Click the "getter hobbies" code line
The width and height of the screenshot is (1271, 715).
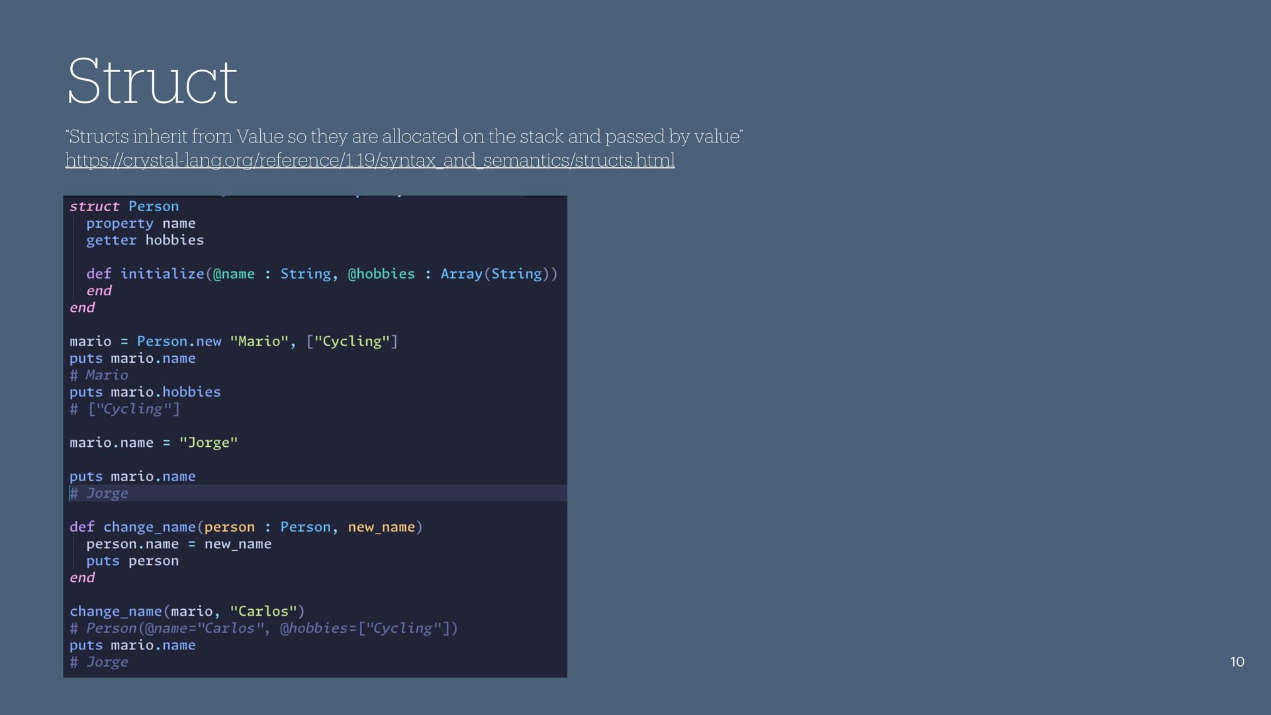(144, 240)
